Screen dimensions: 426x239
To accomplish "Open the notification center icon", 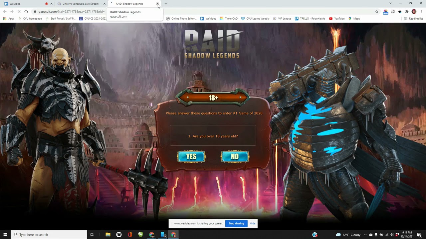I will (419, 235).
